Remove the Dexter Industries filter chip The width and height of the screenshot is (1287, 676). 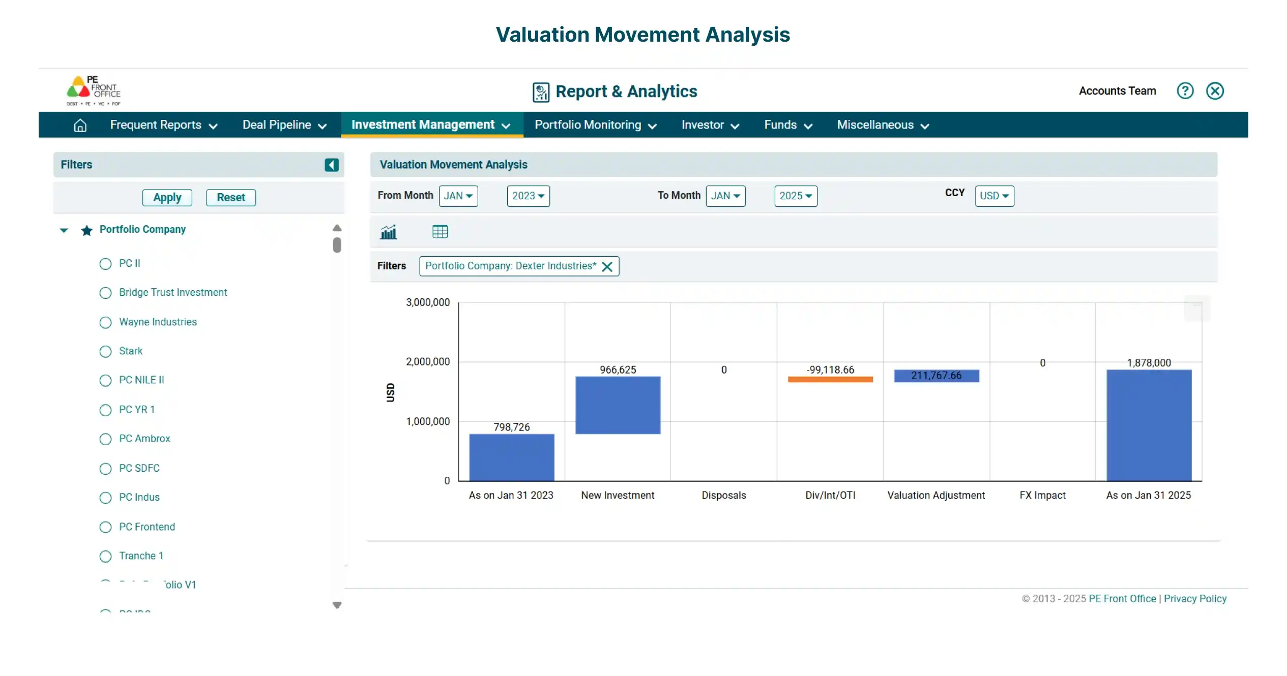[x=607, y=266]
